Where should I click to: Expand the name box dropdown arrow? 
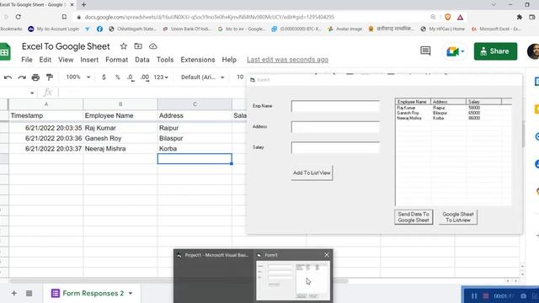point(32,93)
